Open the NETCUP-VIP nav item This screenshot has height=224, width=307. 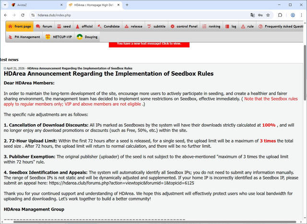click(x=59, y=37)
